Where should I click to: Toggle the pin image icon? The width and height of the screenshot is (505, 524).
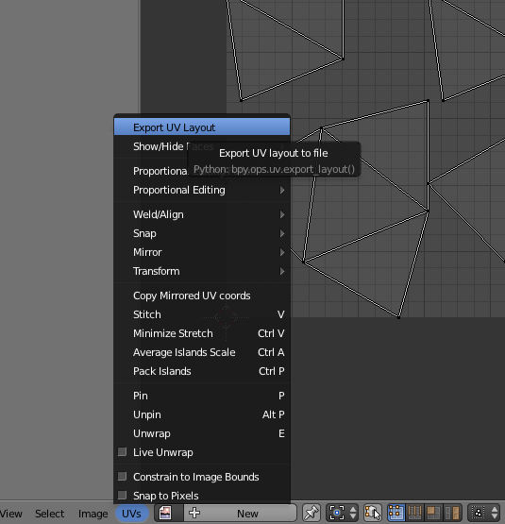(x=311, y=513)
